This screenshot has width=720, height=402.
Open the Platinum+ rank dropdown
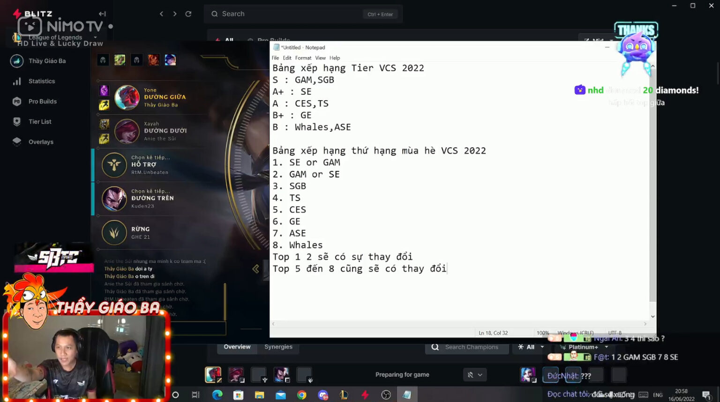pos(584,347)
